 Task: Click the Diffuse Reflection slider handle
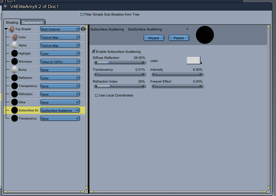(x=109, y=62)
